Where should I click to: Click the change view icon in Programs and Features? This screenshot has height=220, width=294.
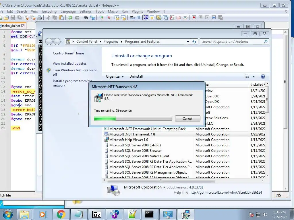click(247, 76)
